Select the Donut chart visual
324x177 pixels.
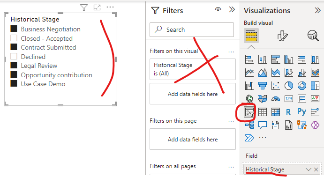click(301, 86)
